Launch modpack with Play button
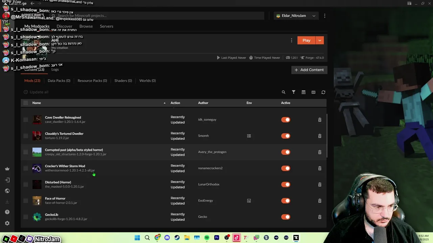The width and height of the screenshot is (433, 243). [306, 40]
